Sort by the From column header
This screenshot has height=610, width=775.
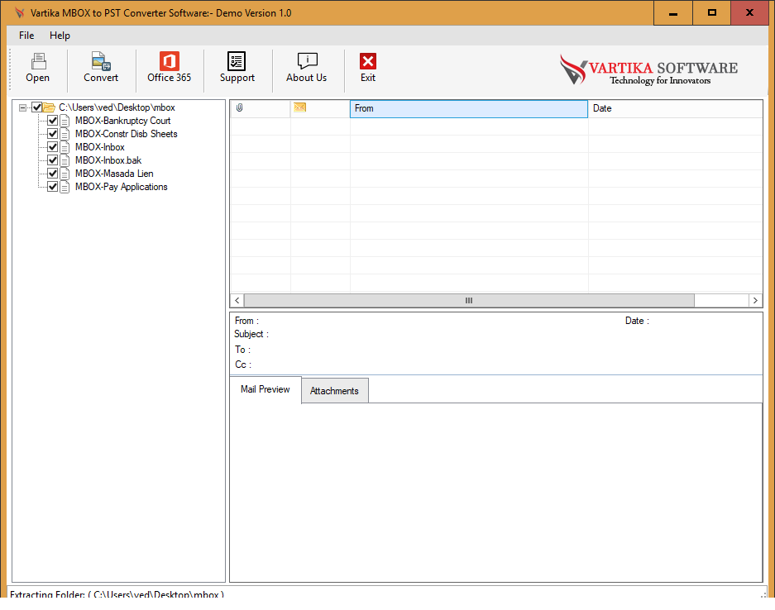[469, 108]
